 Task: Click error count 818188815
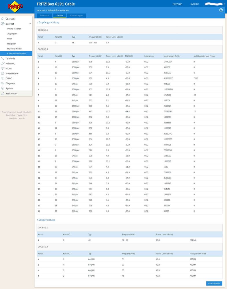[x=168, y=78]
